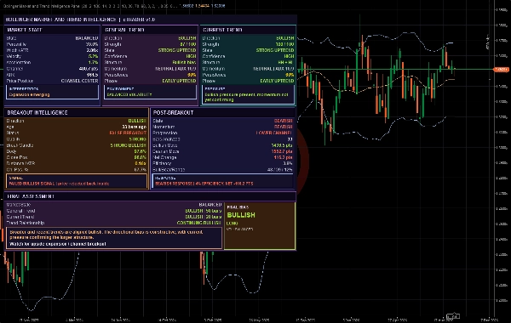Click the large BULLISH final bias value
Viewport: 511px width, 323px height.
click(241, 215)
